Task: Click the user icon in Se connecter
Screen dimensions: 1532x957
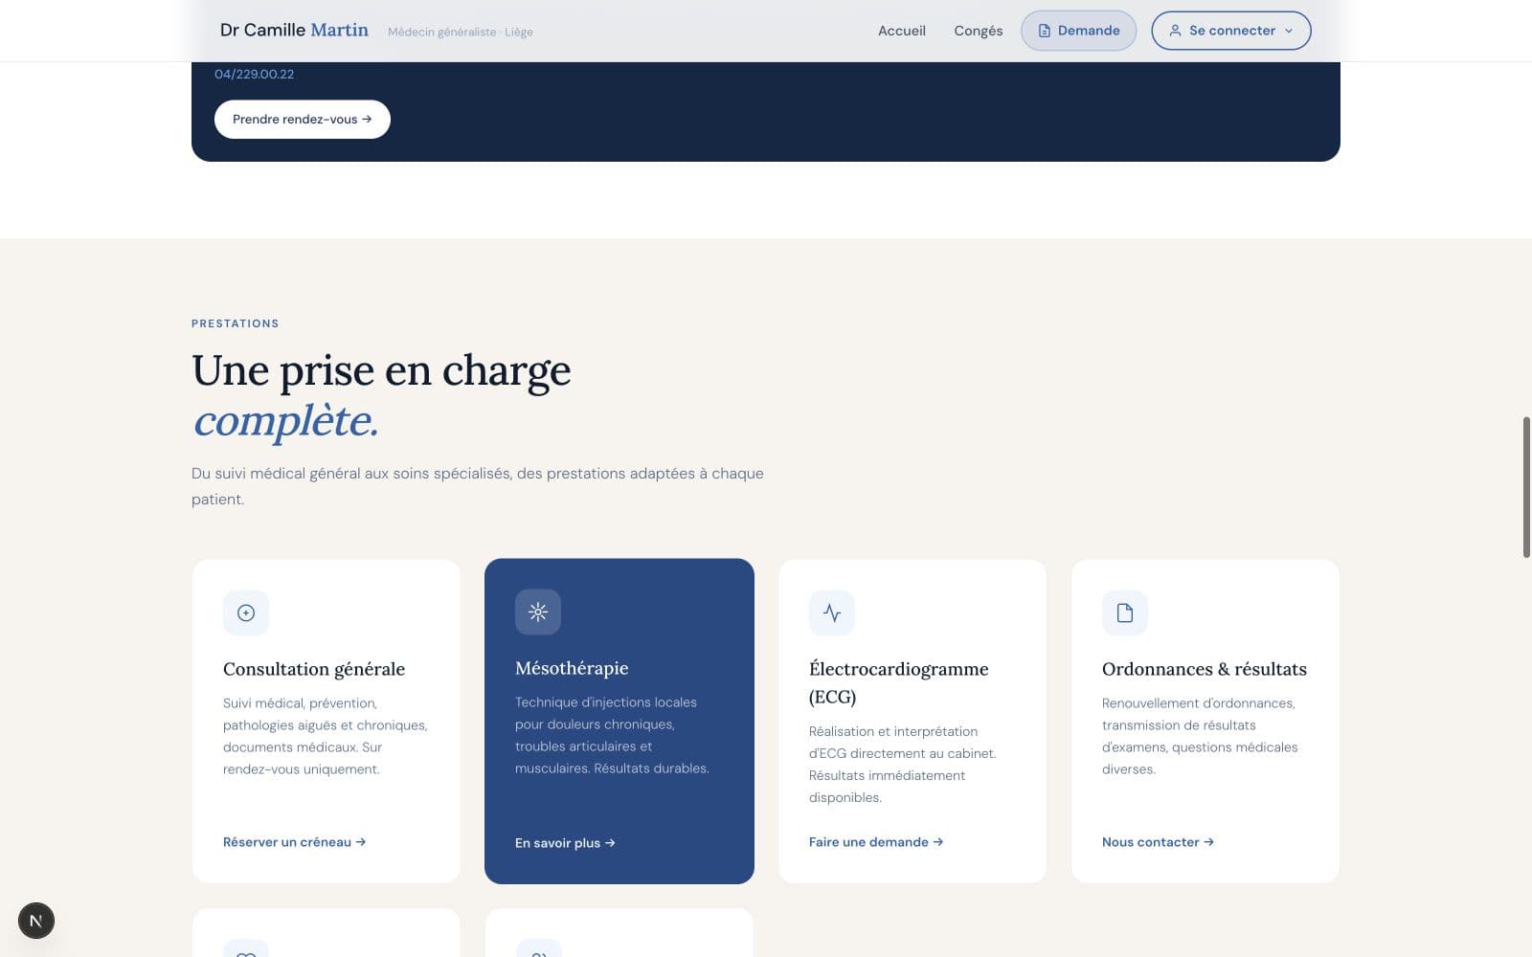Action: click(x=1175, y=31)
